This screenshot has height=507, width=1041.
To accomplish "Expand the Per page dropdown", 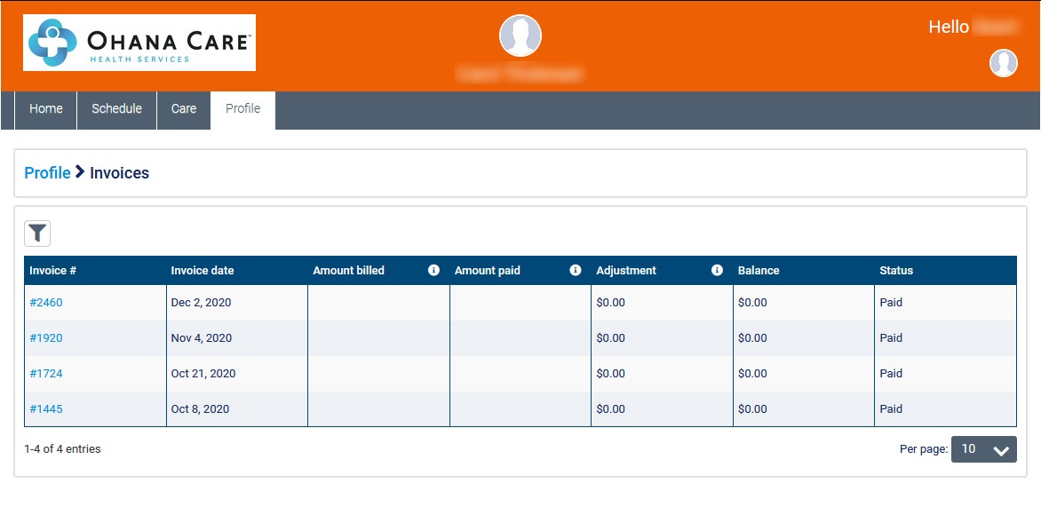I will click(x=983, y=449).
